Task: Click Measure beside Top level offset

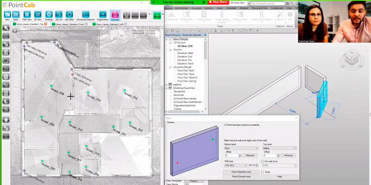Action: pyautogui.click(x=288, y=155)
